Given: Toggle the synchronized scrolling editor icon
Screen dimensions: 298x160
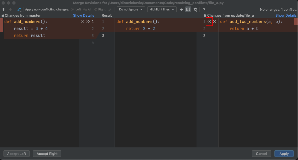Looking at the screenshot, I should 188,9.
